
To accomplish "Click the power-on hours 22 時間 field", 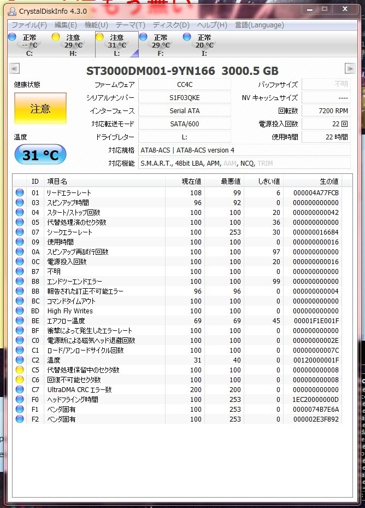I will tap(326, 137).
